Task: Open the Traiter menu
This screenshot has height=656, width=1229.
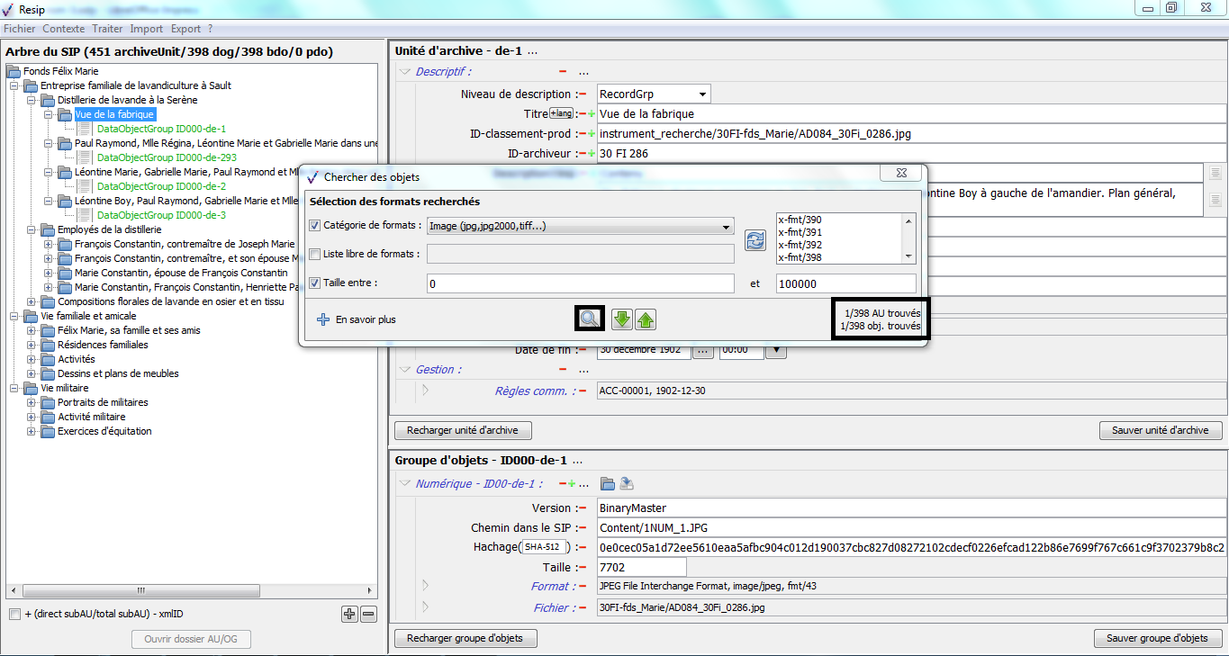Action: pos(107,29)
